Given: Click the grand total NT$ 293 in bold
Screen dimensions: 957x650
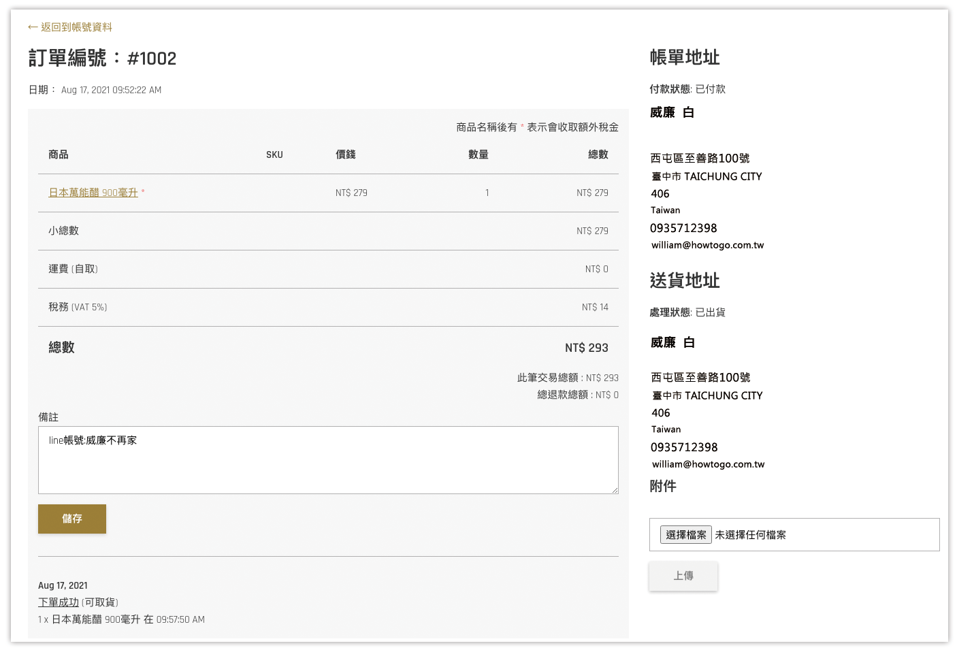Looking at the screenshot, I should pos(587,348).
